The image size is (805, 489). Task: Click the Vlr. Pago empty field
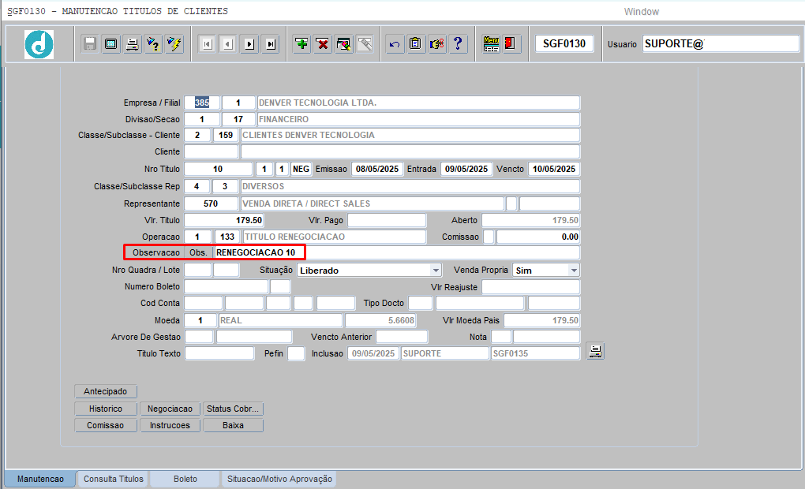(387, 220)
